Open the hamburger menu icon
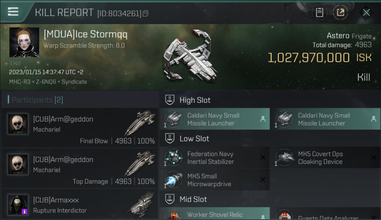 point(13,12)
